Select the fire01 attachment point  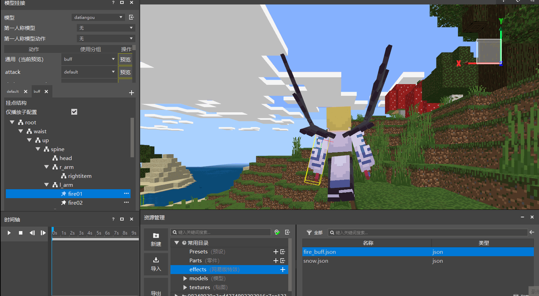click(68, 194)
